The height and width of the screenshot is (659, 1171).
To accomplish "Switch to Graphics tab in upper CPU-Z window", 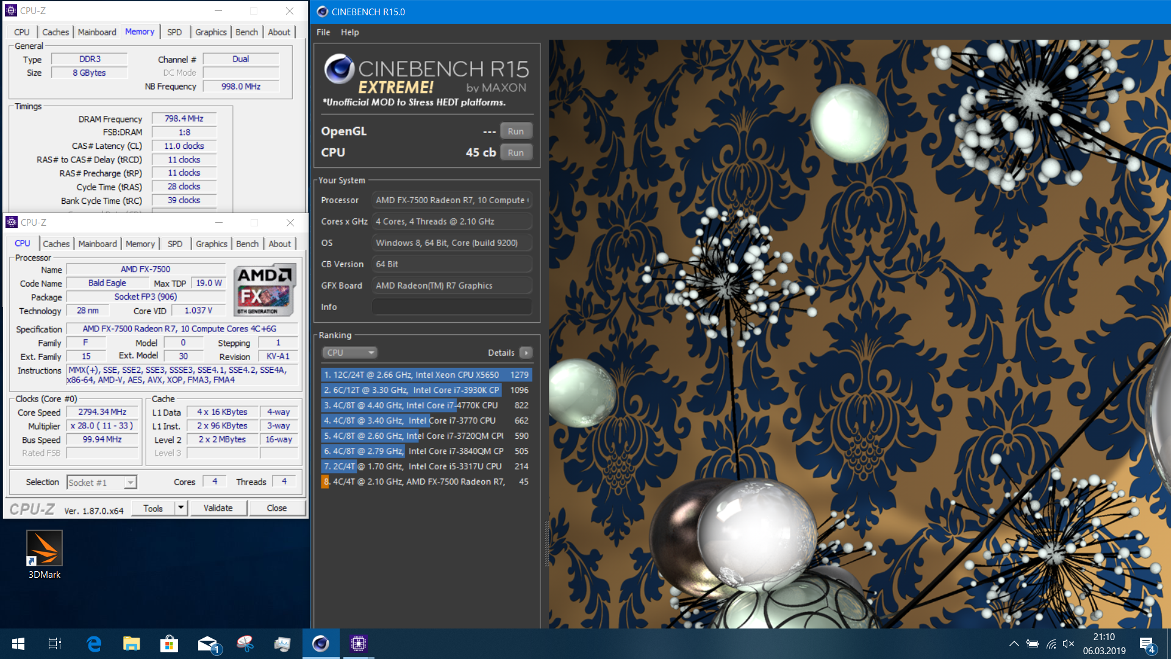I will pos(211,32).
